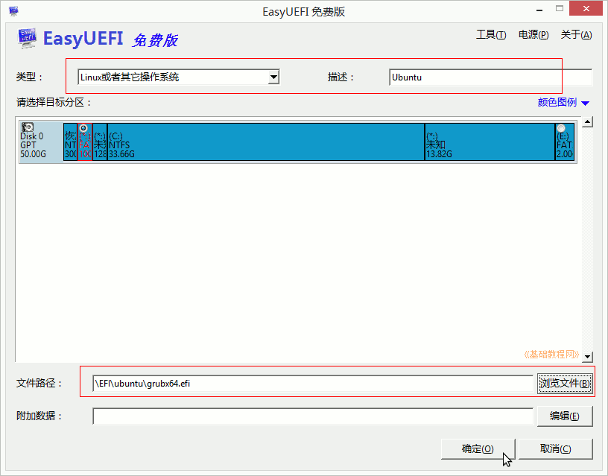Select the E: FAT partition radio button
This screenshot has height=476, width=608.
coord(561,128)
